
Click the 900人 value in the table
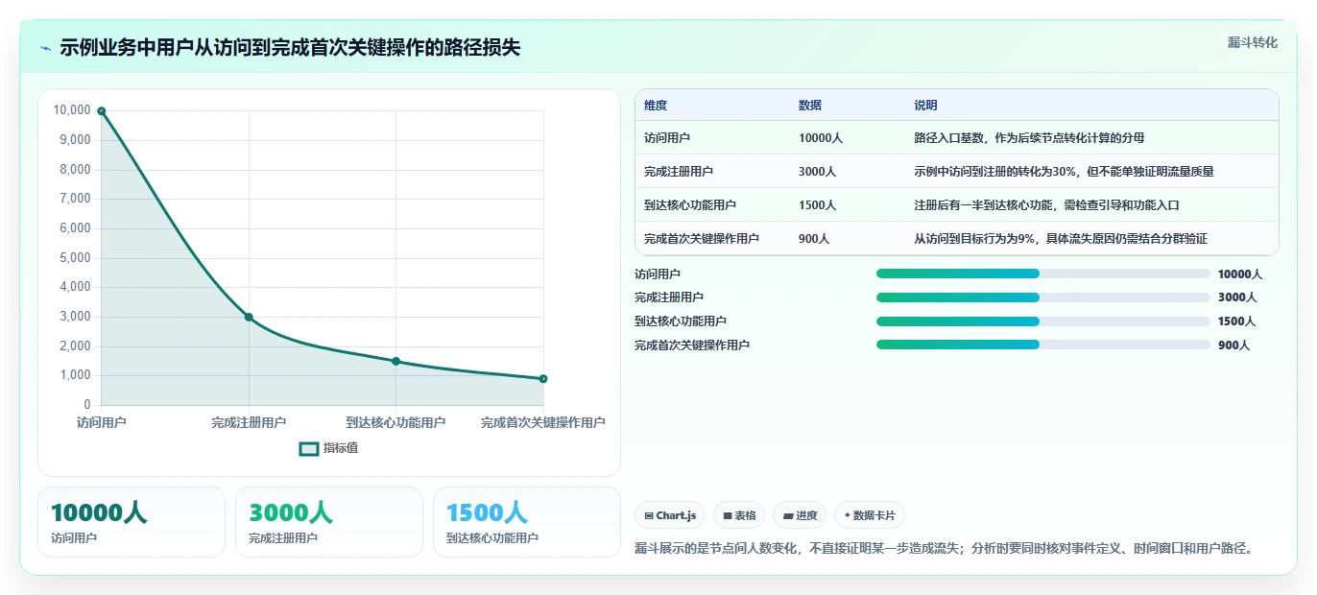coord(814,239)
